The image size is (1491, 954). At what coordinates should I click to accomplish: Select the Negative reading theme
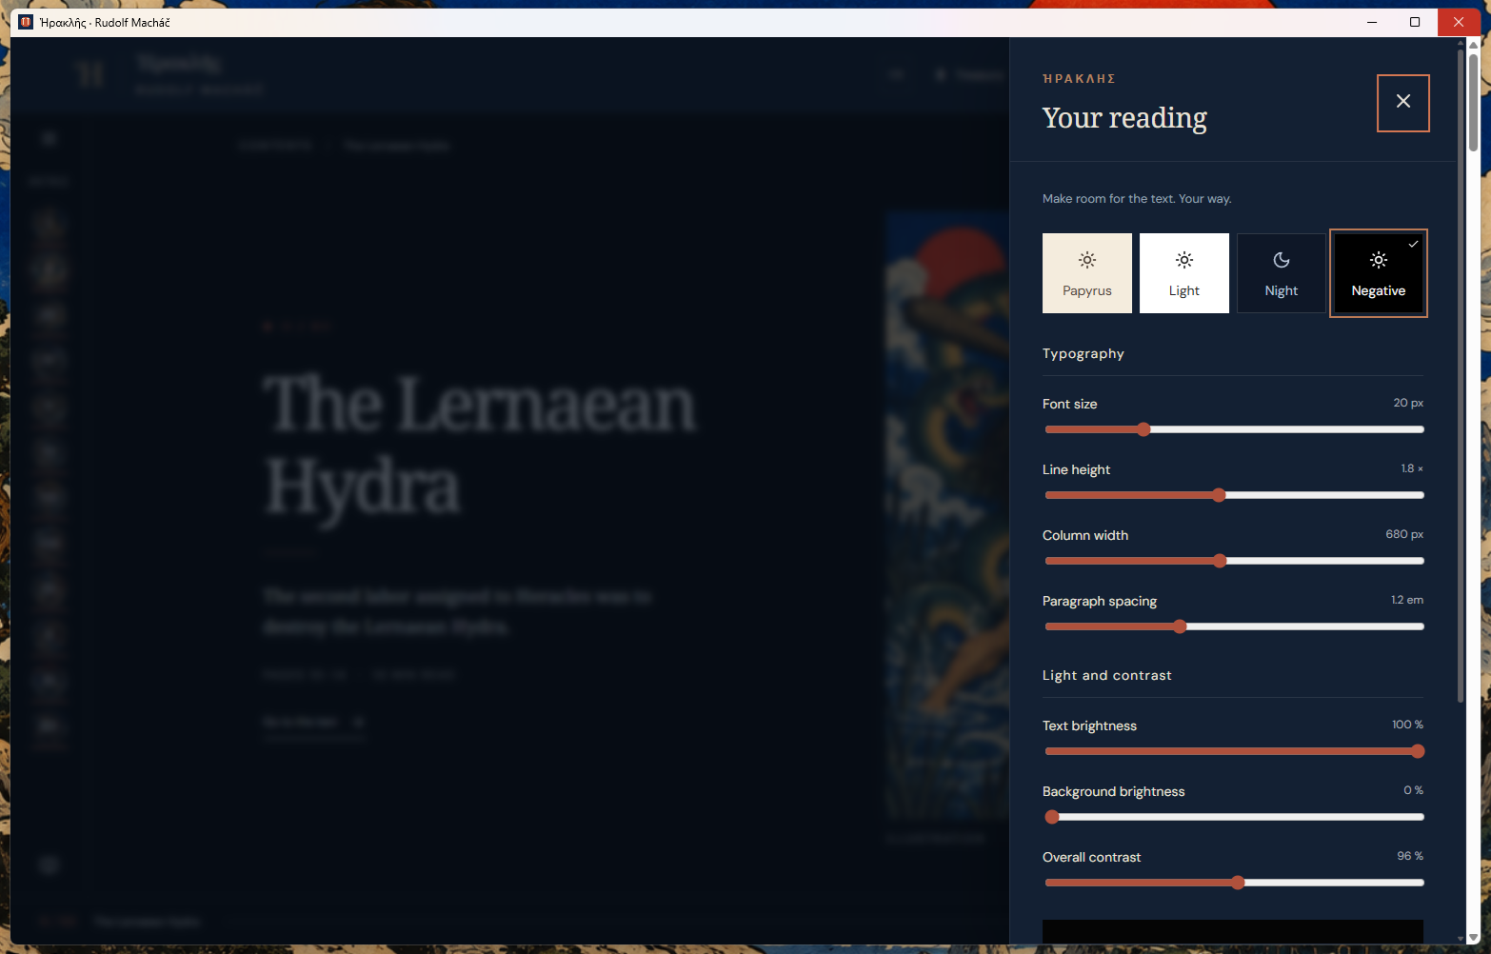coord(1379,273)
